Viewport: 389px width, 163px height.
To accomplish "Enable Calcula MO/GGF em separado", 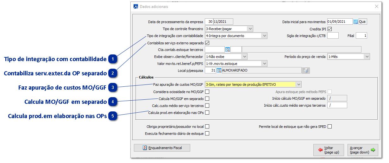I will tap(207, 99).
